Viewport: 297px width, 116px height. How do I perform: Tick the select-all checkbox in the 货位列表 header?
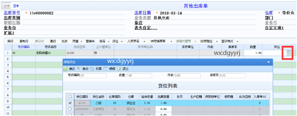(x=70, y=97)
